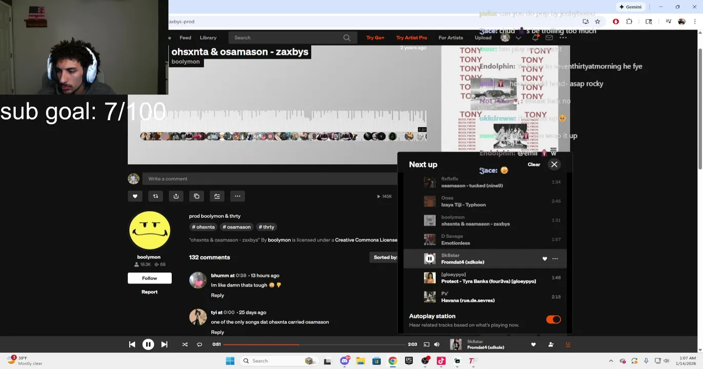Open the For Artists page
Image resolution: width=703 pixels, height=369 pixels.
coord(451,38)
